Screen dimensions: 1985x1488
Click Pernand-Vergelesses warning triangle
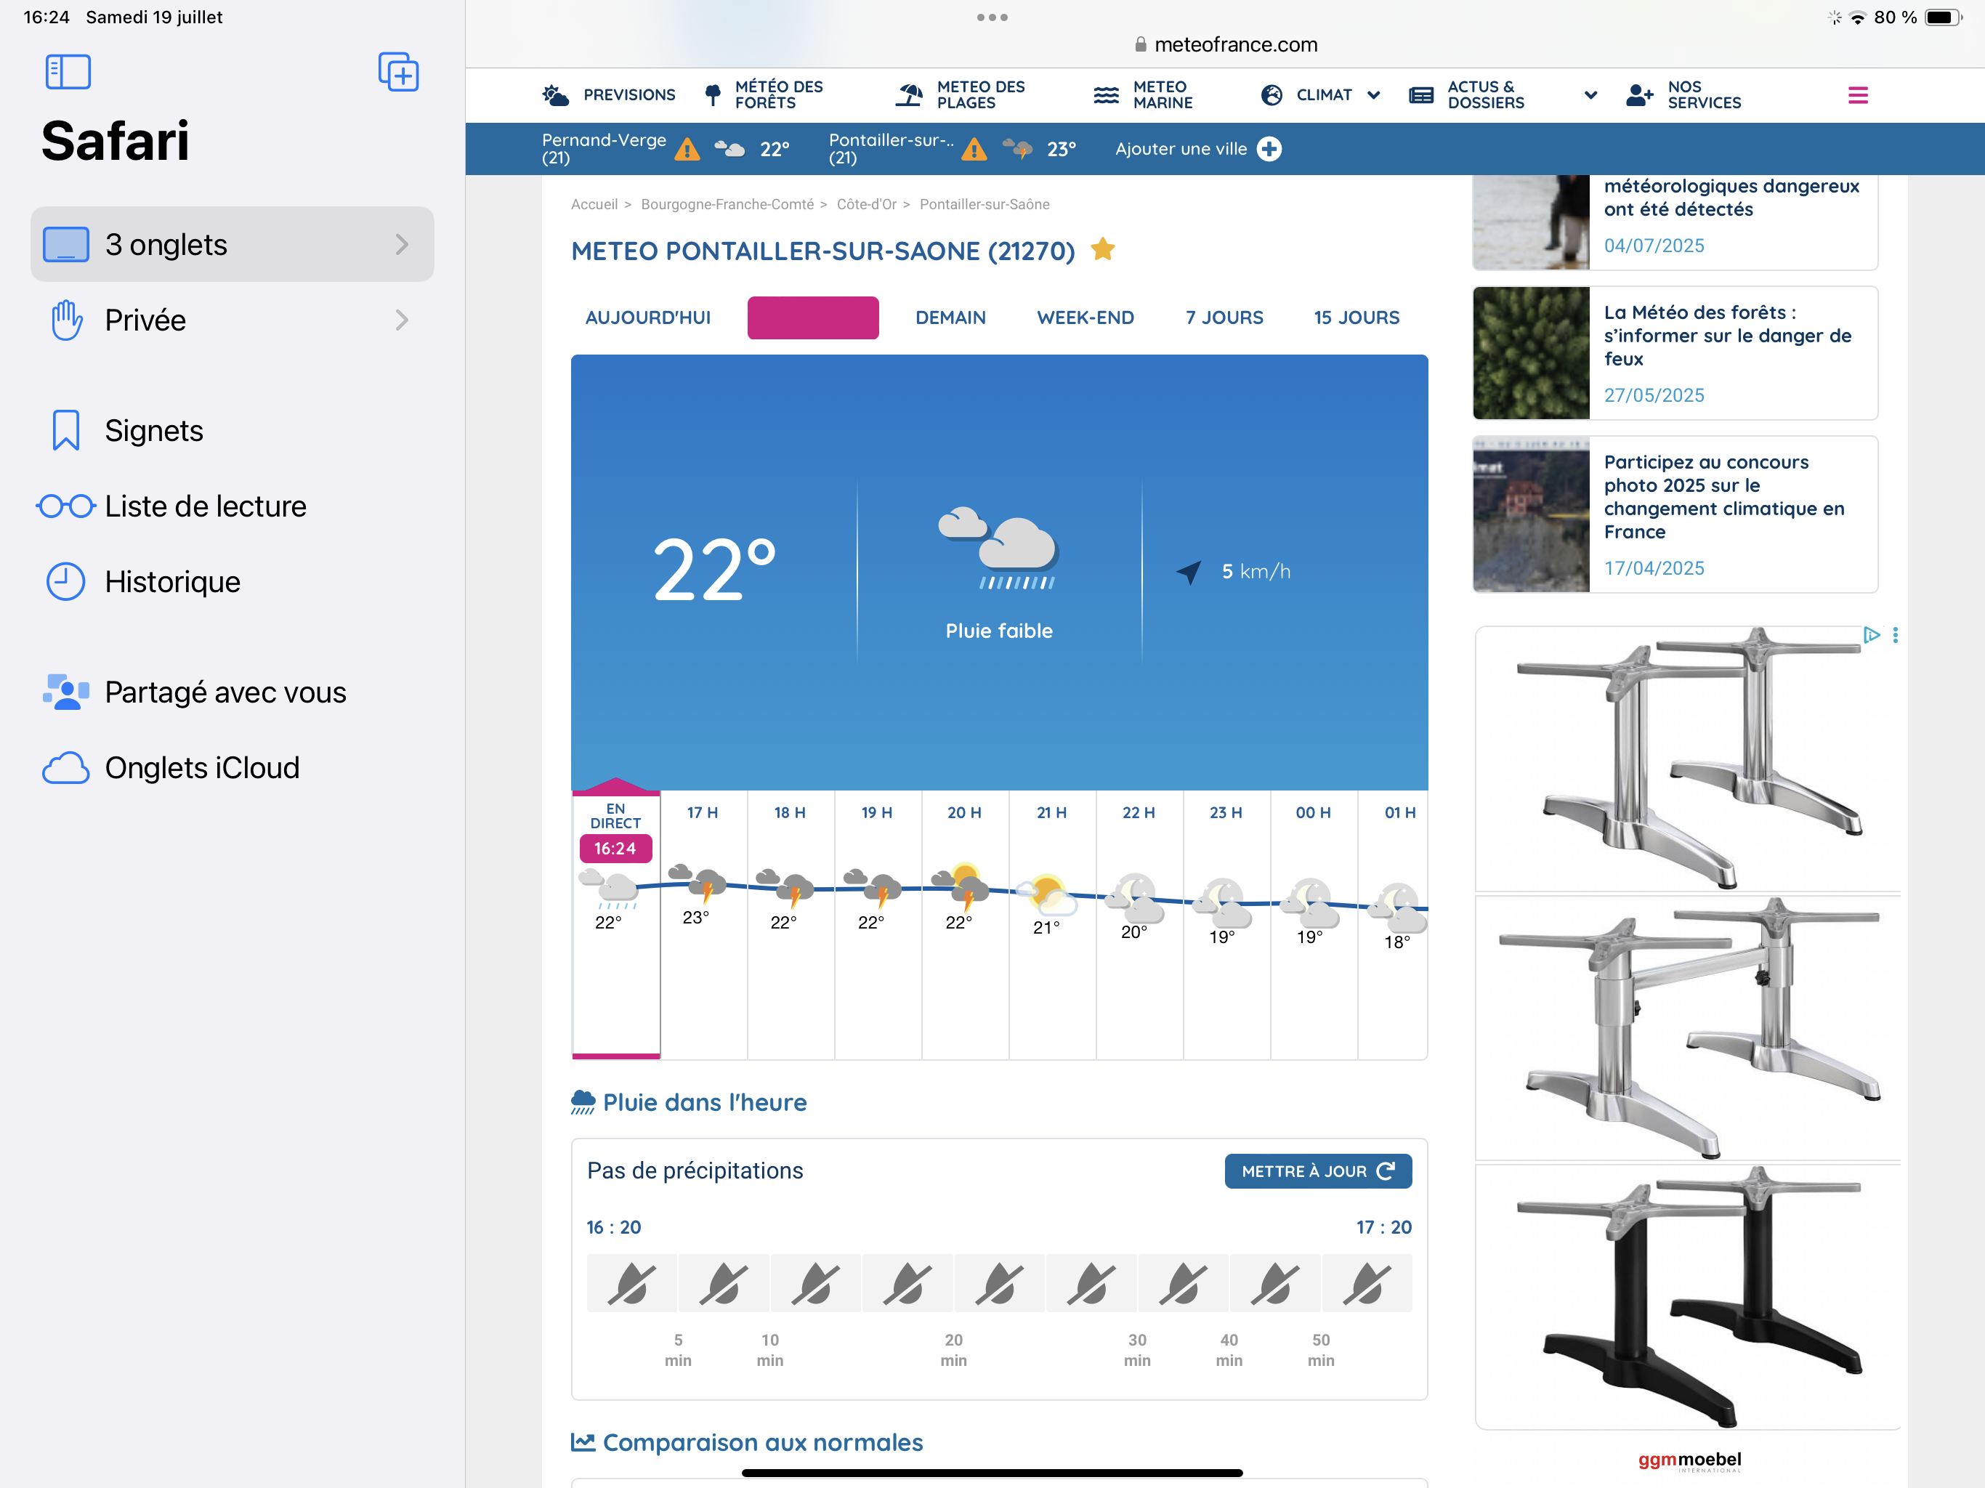687,150
